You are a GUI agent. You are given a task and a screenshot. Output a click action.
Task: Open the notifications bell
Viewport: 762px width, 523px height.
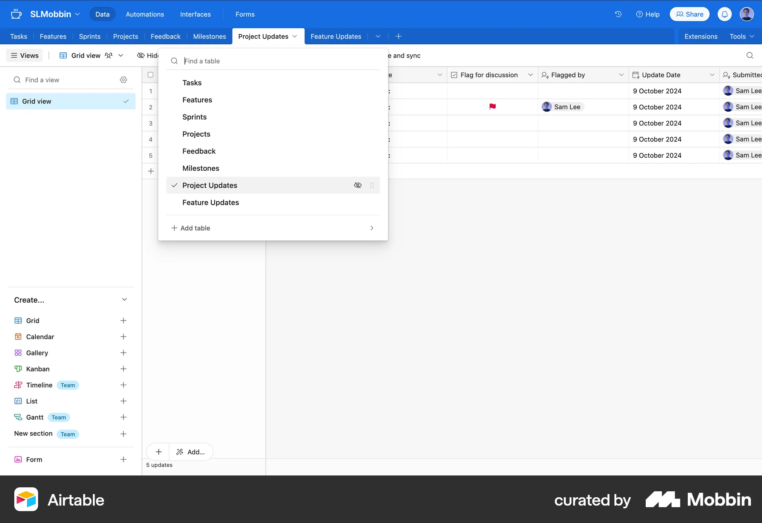point(725,14)
